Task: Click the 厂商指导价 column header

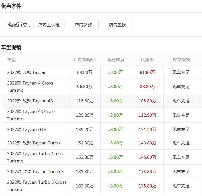Action: coord(85,60)
